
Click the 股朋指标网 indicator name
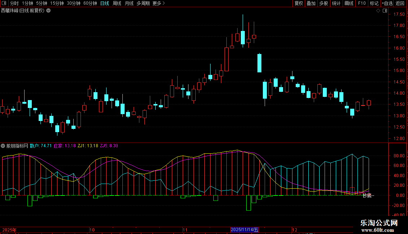pos(17,146)
